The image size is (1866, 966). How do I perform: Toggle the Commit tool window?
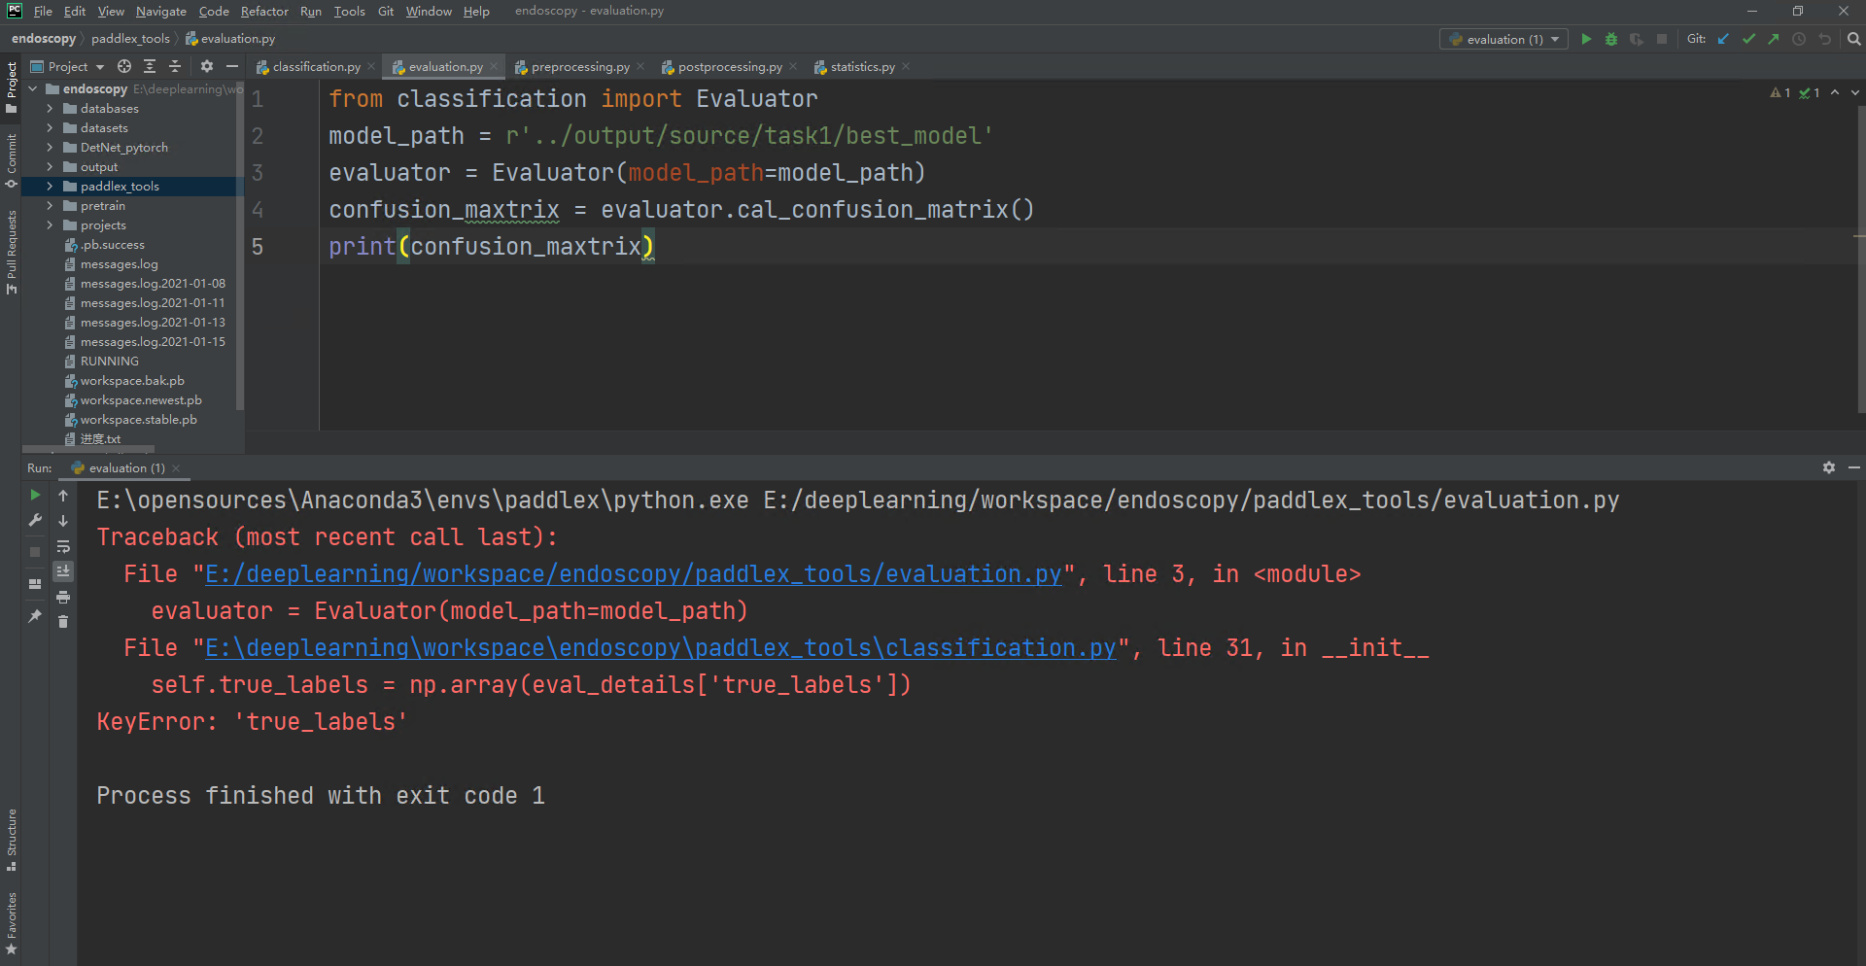[x=11, y=161]
